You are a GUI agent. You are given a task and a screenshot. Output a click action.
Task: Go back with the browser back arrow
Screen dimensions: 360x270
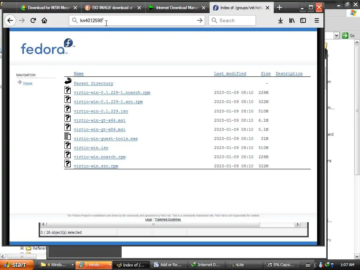10,20
